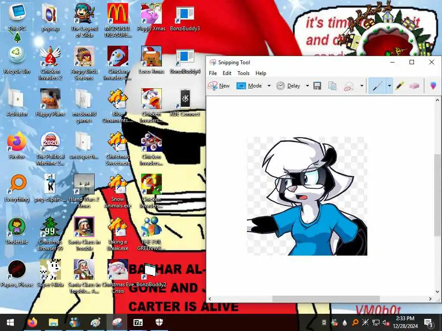Viewport: 442px width, 331px height.
Task: Select the Flappy Plane desktop icon
Action: pyautogui.click(x=50, y=103)
